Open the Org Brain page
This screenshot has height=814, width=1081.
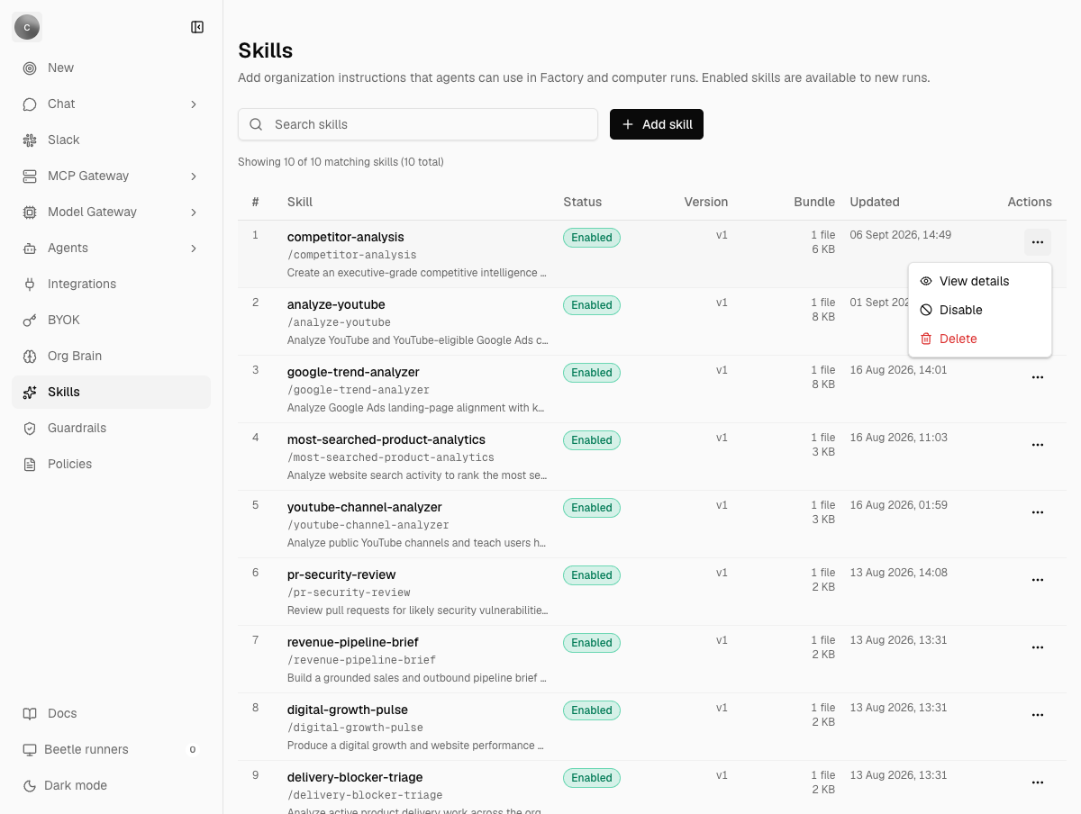click(x=111, y=356)
